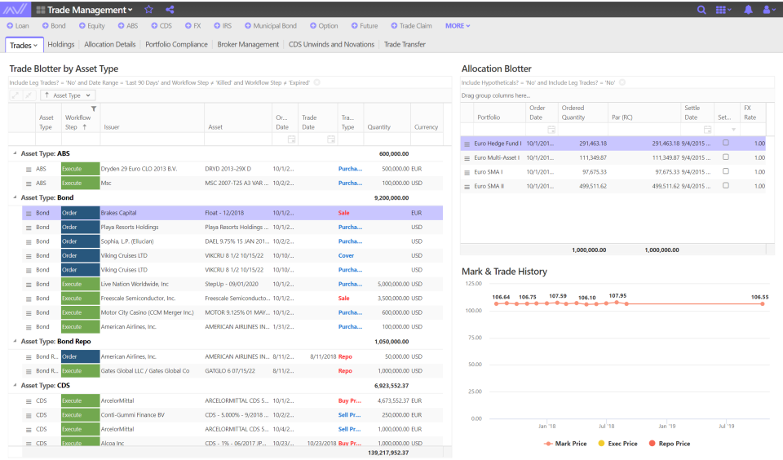The image size is (783, 460).
Task: Check the Settled box for Euro Hedge Fund I
Action: click(726, 143)
